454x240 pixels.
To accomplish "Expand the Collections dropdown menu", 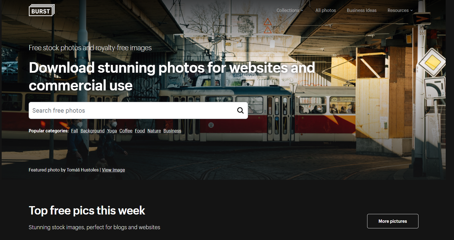I will [x=290, y=10].
